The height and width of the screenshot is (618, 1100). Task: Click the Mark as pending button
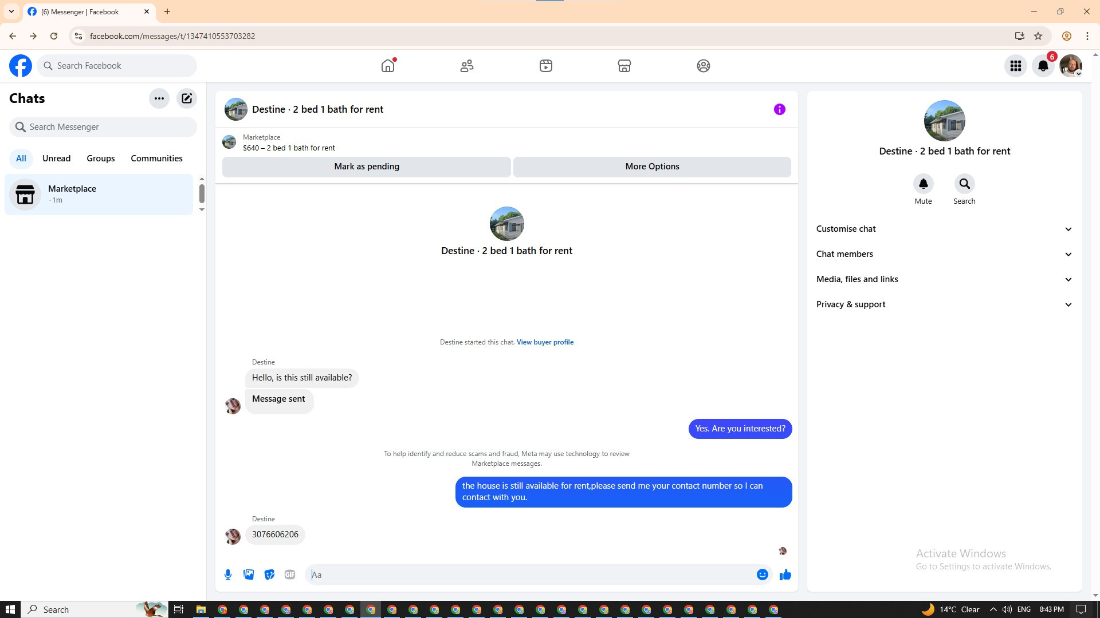[367, 167]
